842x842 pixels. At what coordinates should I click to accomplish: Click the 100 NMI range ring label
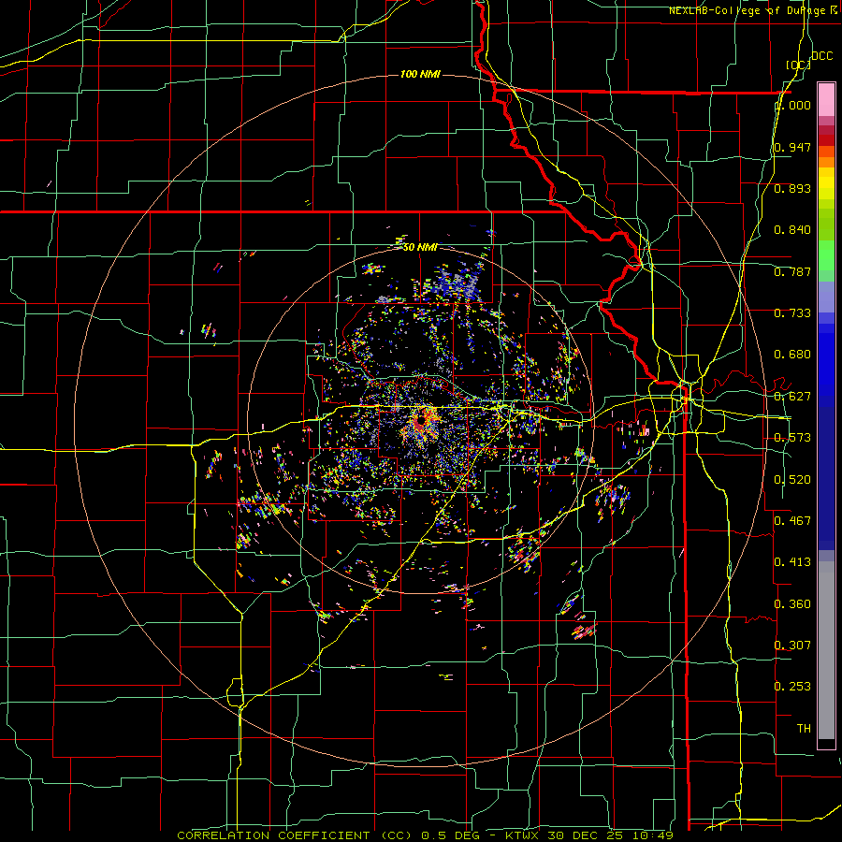tap(420, 74)
